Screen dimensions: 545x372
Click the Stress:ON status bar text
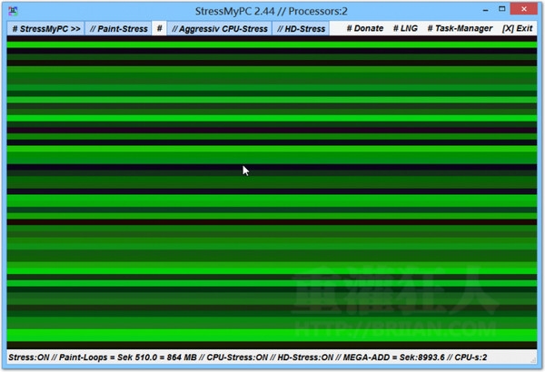[x=29, y=357]
